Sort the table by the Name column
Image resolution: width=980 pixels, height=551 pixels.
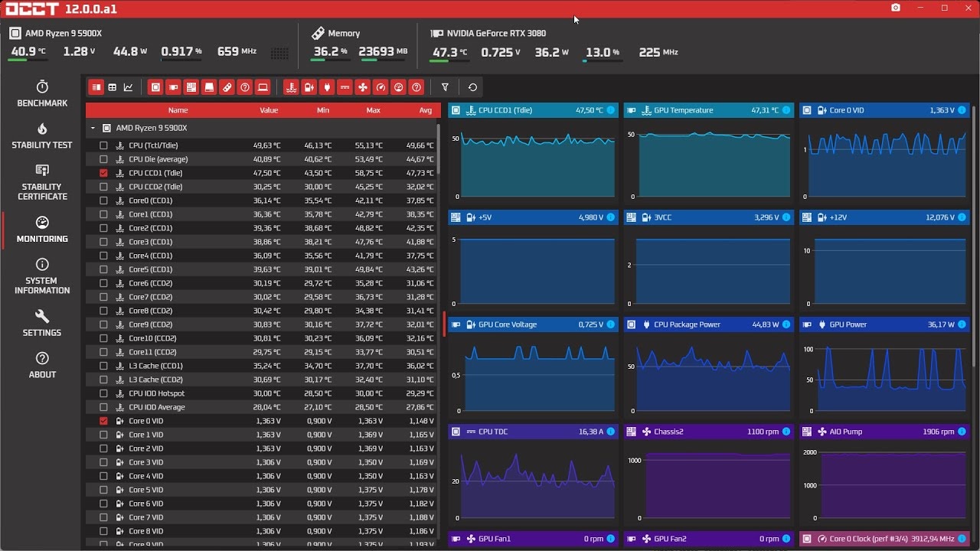[x=178, y=110]
